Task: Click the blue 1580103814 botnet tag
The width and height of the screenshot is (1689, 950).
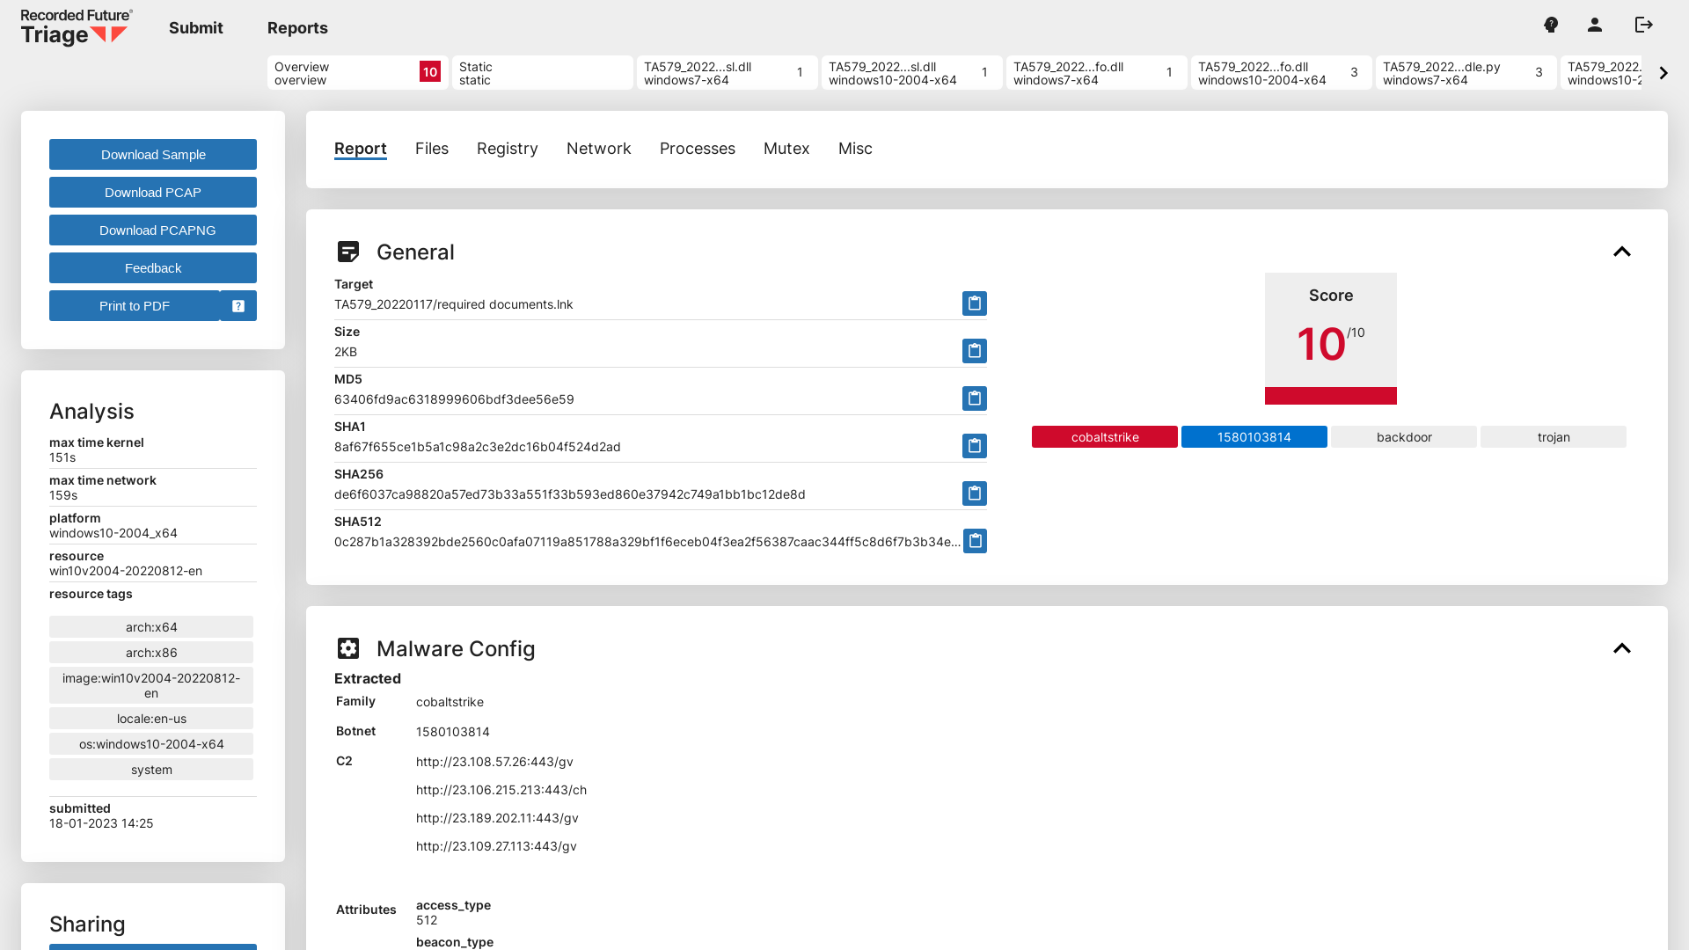Action: 1254,437
